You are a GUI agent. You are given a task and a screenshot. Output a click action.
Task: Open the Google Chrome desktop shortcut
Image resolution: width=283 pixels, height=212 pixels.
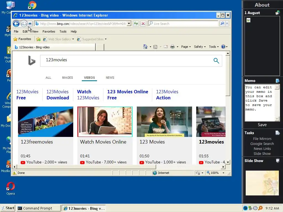32,5
